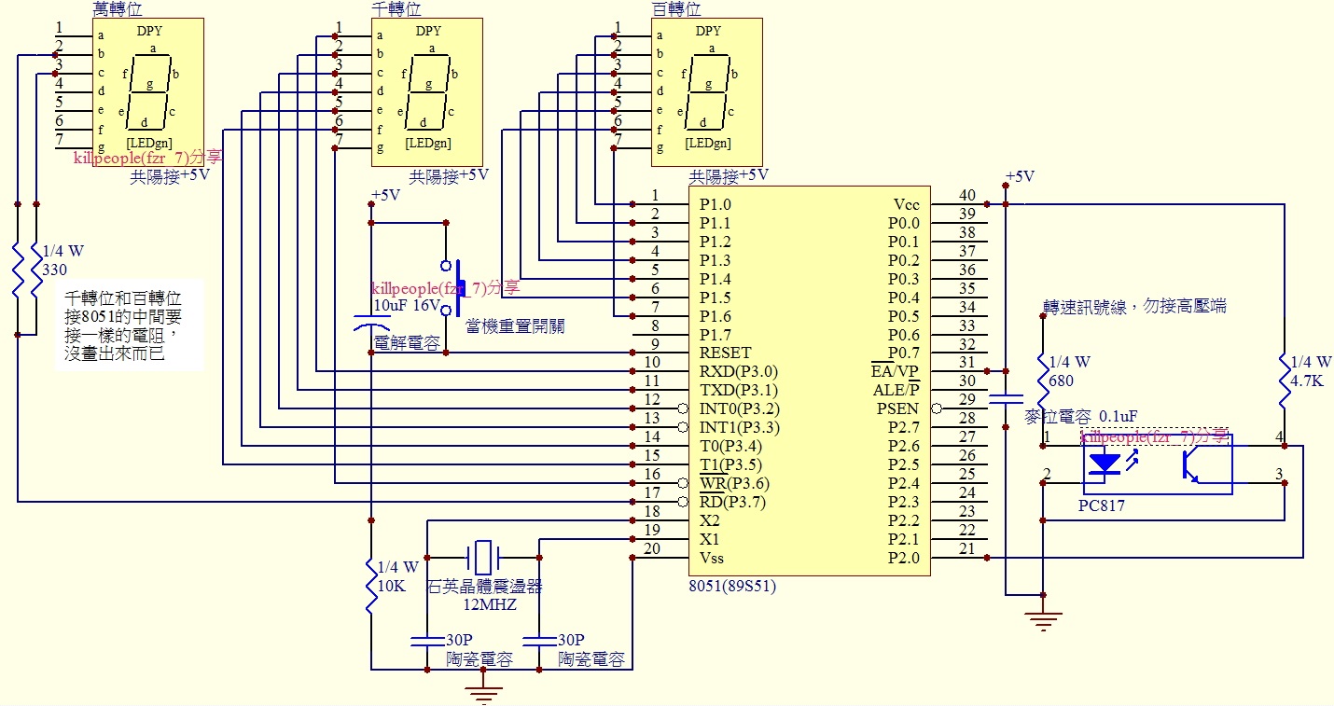Click the rightmost seven-segment display near 8051

706,91
